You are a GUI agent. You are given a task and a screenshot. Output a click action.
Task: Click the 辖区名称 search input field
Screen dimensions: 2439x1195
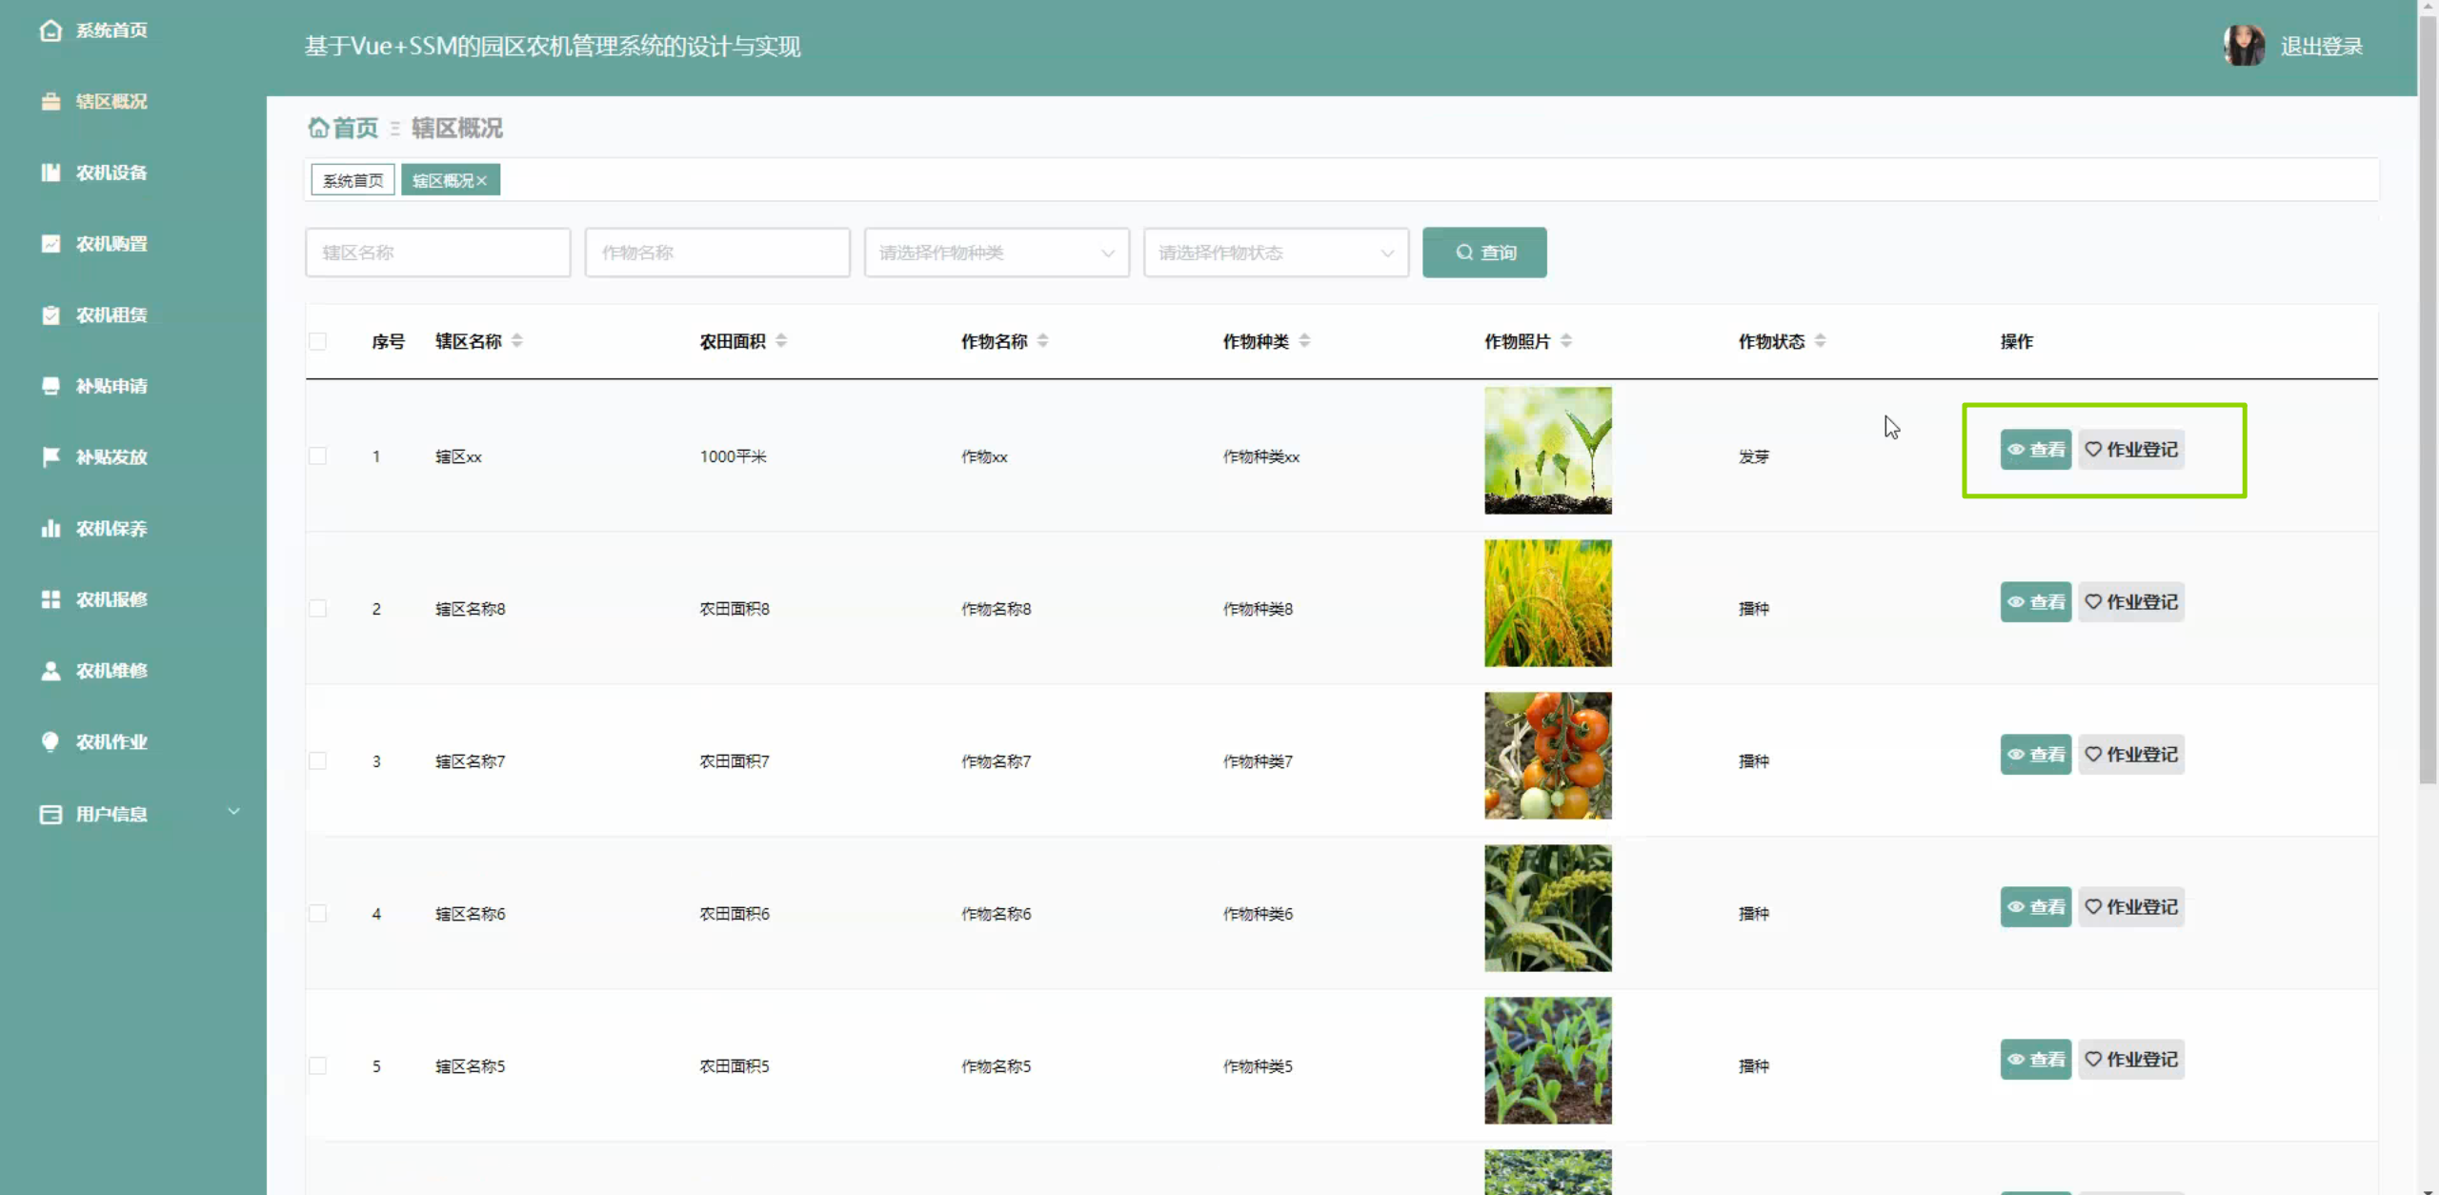[x=437, y=253]
